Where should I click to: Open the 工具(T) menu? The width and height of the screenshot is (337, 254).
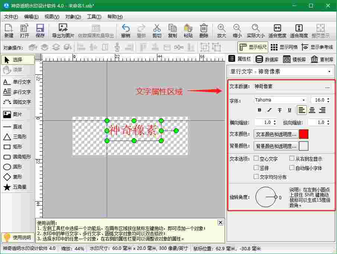[94, 16]
